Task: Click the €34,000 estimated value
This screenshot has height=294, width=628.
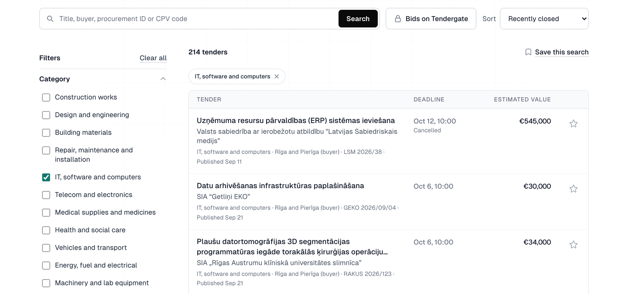Action: click(537, 242)
